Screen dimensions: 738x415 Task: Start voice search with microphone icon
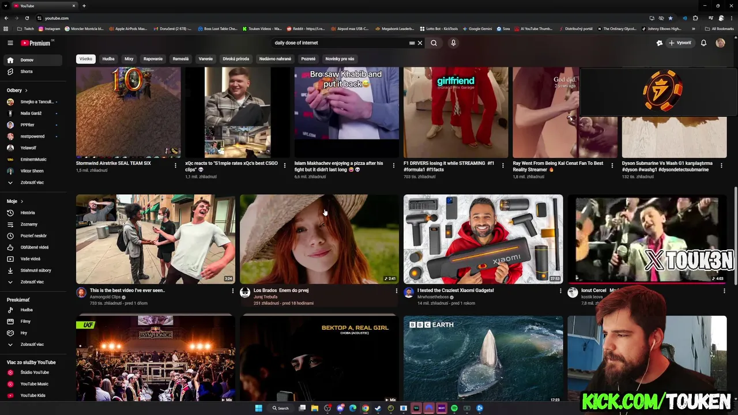[x=453, y=43]
